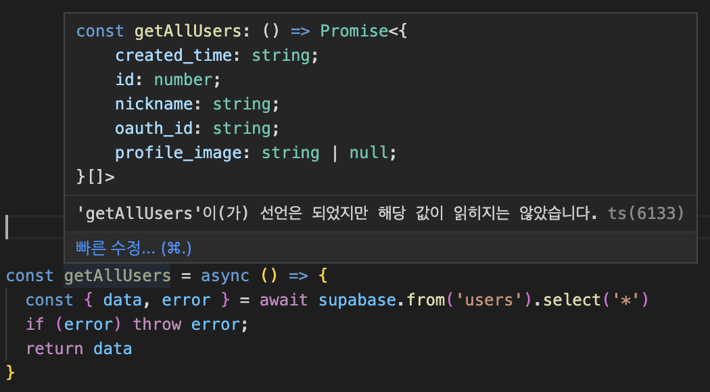Open the 빠른 수정 quick fix link
This screenshot has width=710, height=392.
134,247
